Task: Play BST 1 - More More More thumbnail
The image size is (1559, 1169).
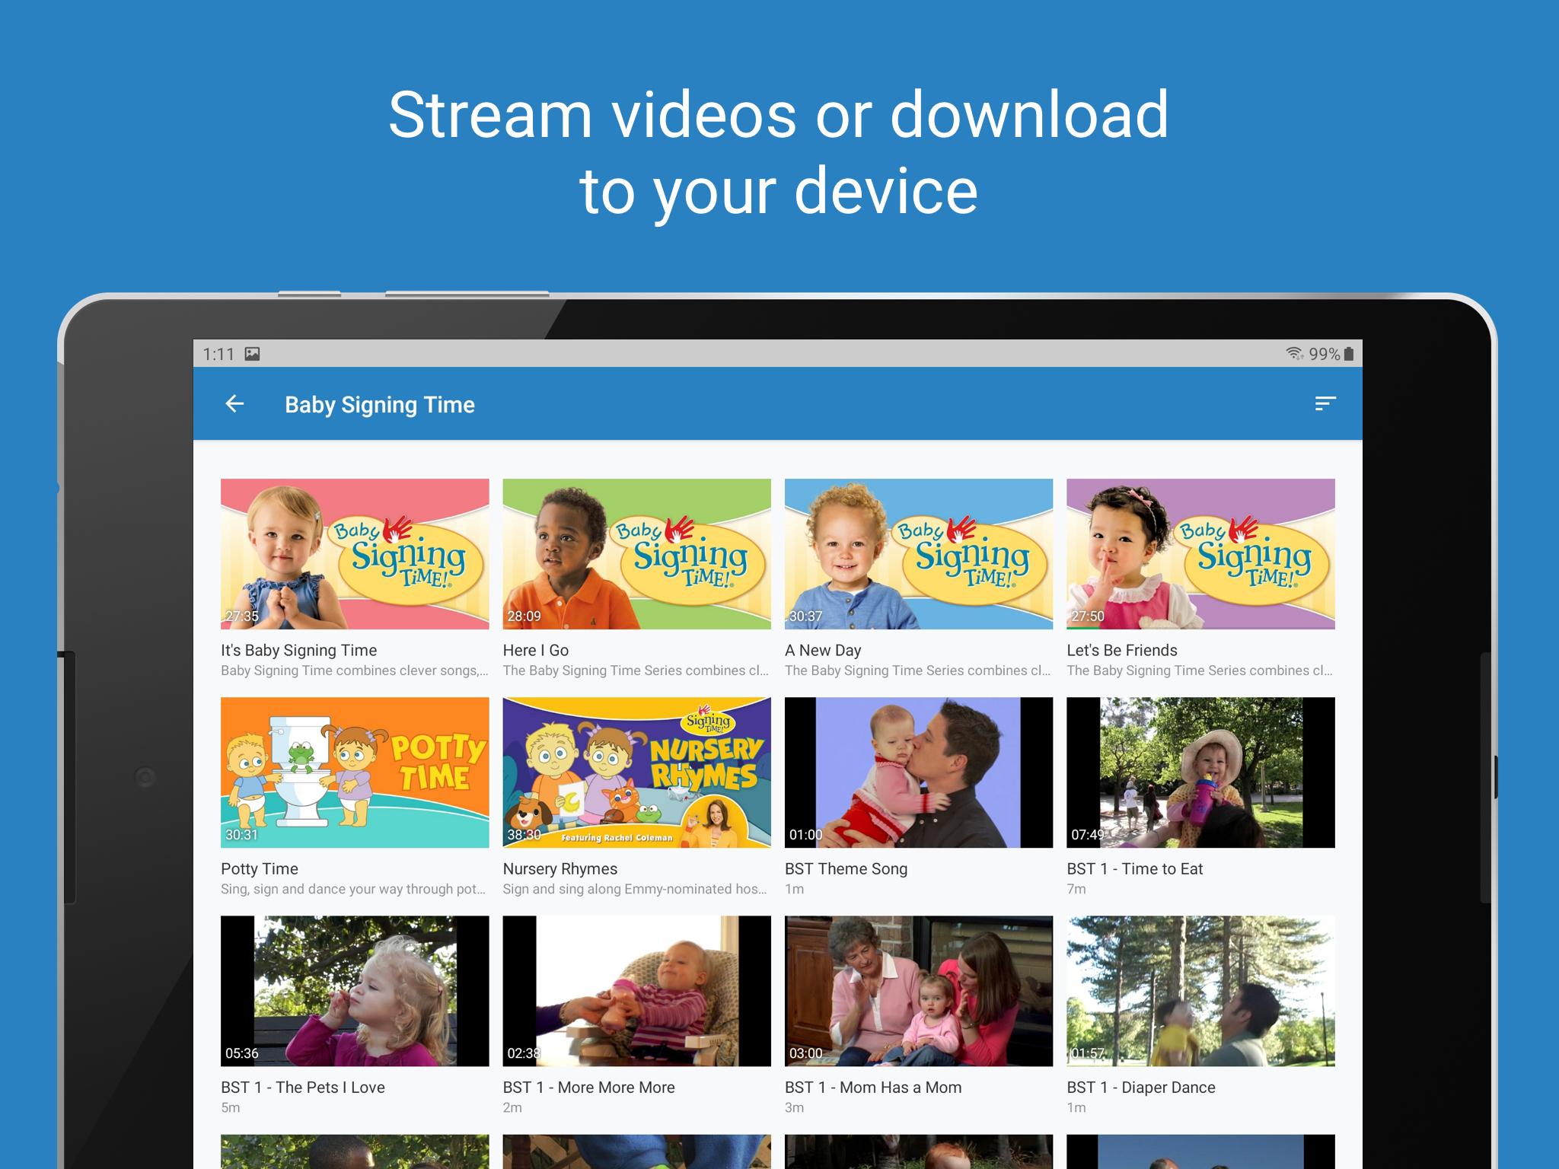Action: click(636, 991)
